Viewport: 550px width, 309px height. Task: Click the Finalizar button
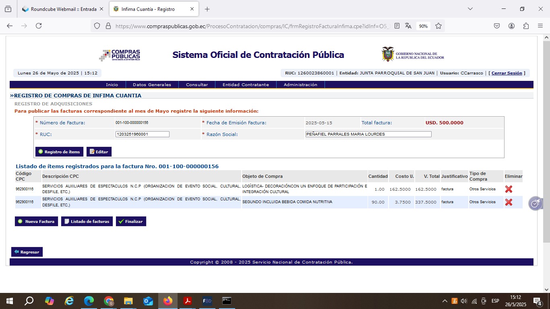pyautogui.click(x=131, y=221)
